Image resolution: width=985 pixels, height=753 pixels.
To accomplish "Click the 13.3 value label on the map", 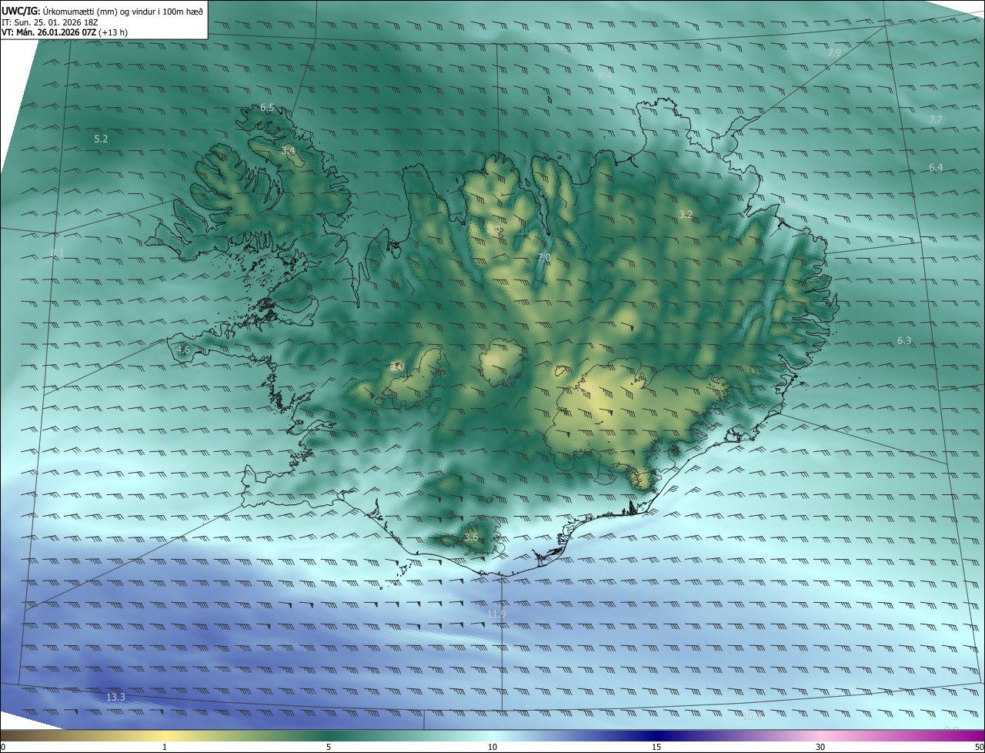I will (115, 697).
